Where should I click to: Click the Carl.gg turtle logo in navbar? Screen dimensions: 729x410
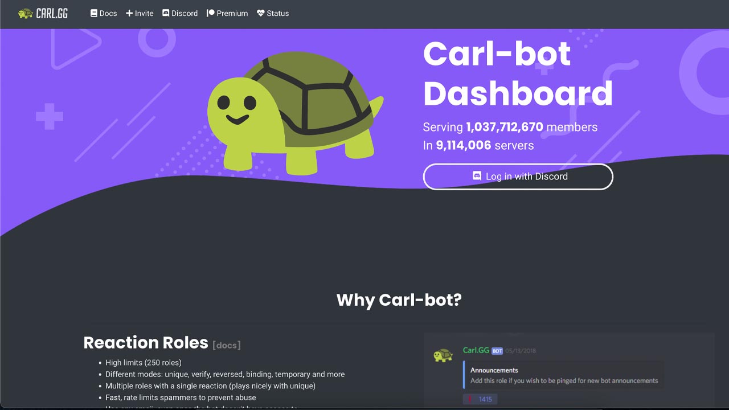[43, 13]
